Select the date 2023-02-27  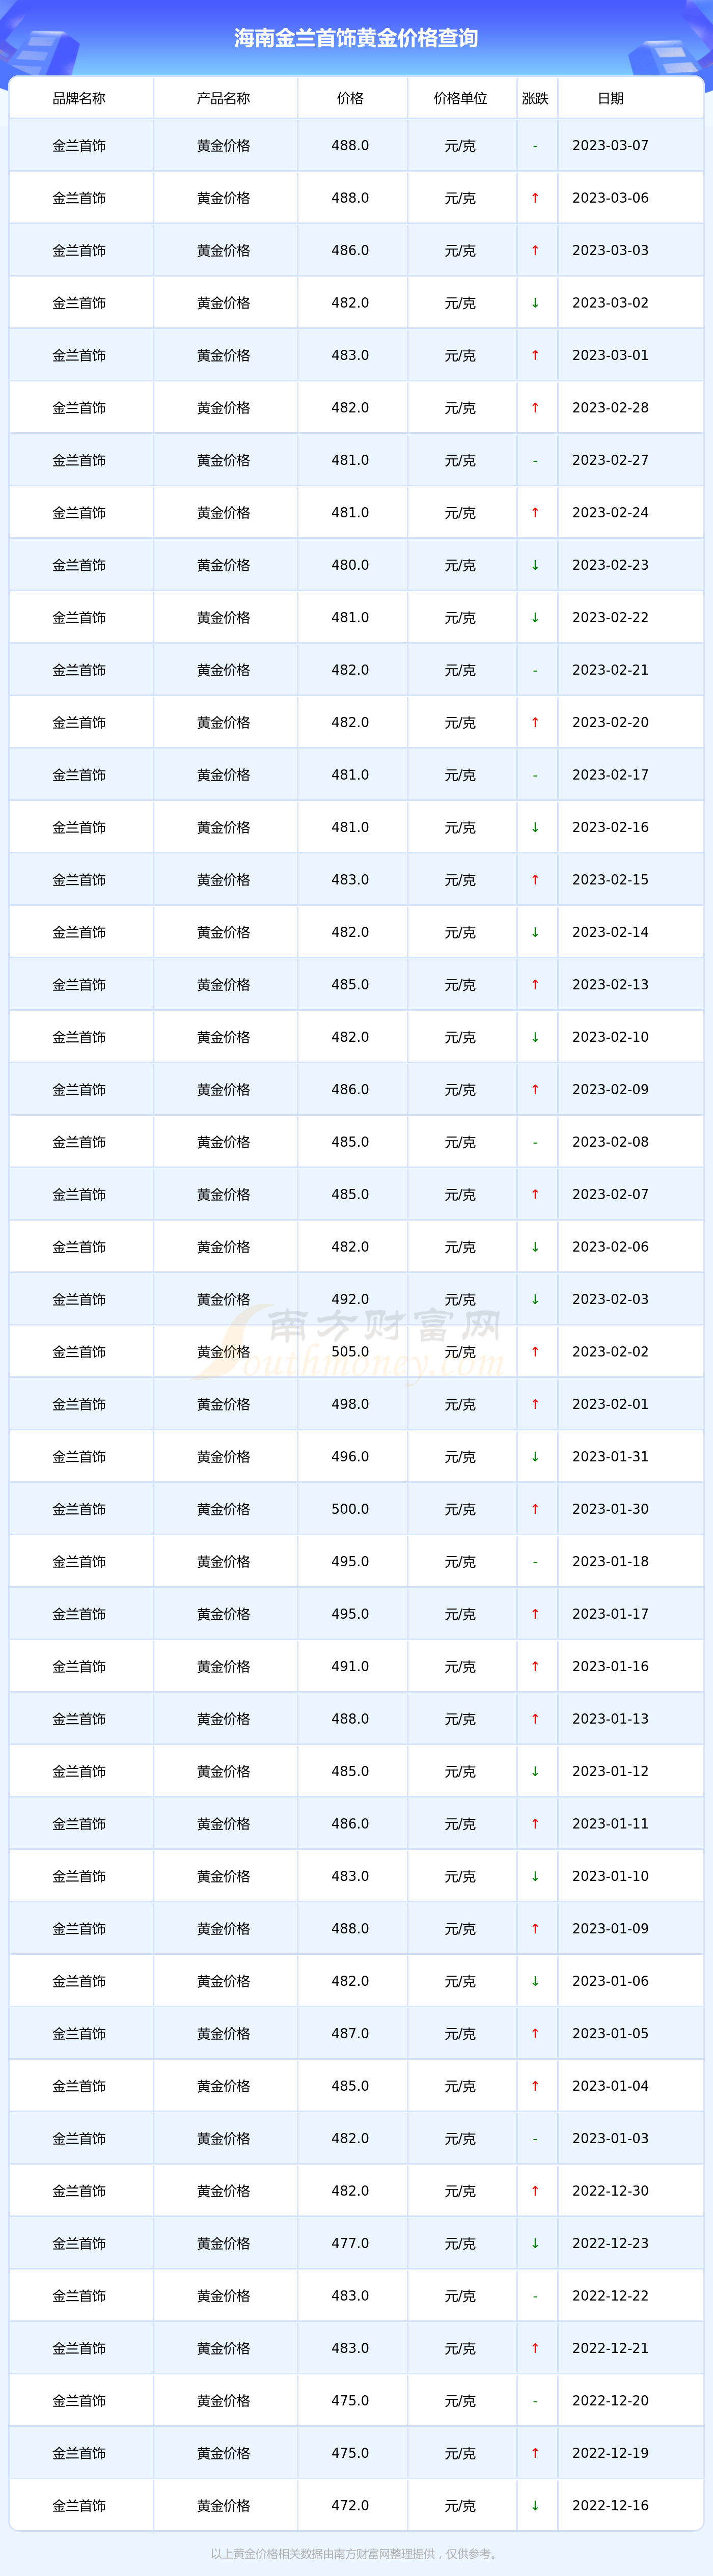coord(610,461)
